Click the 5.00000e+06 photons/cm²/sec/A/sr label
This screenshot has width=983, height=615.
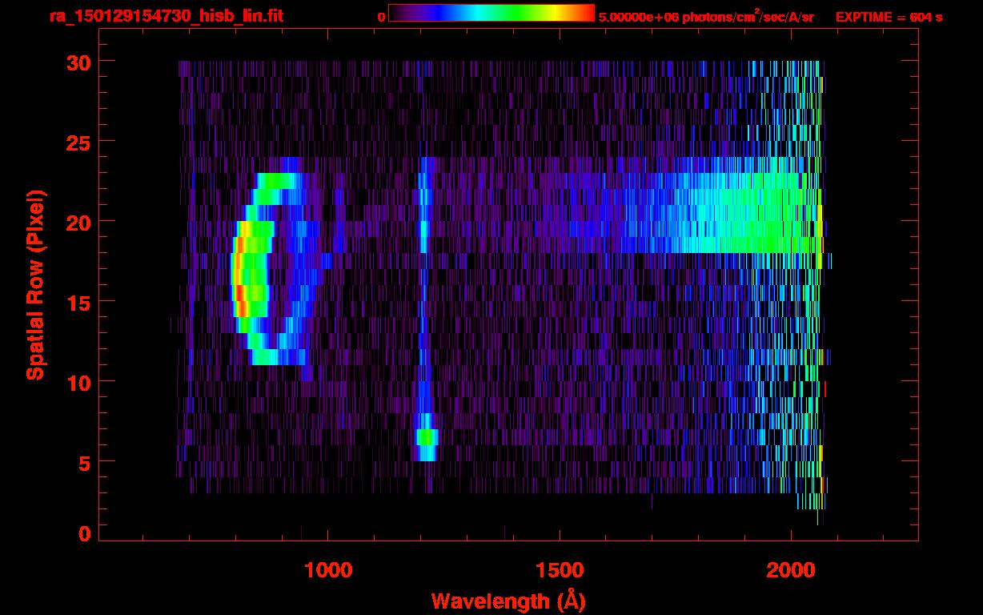[706, 17]
